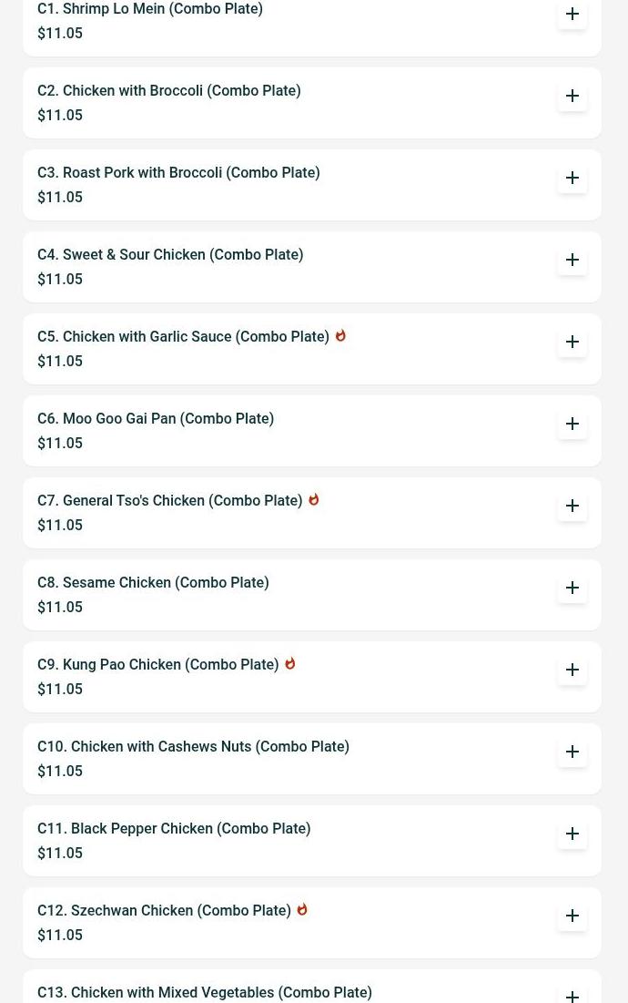Click the $11.05 price under Sesame Chicken

point(60,608)
